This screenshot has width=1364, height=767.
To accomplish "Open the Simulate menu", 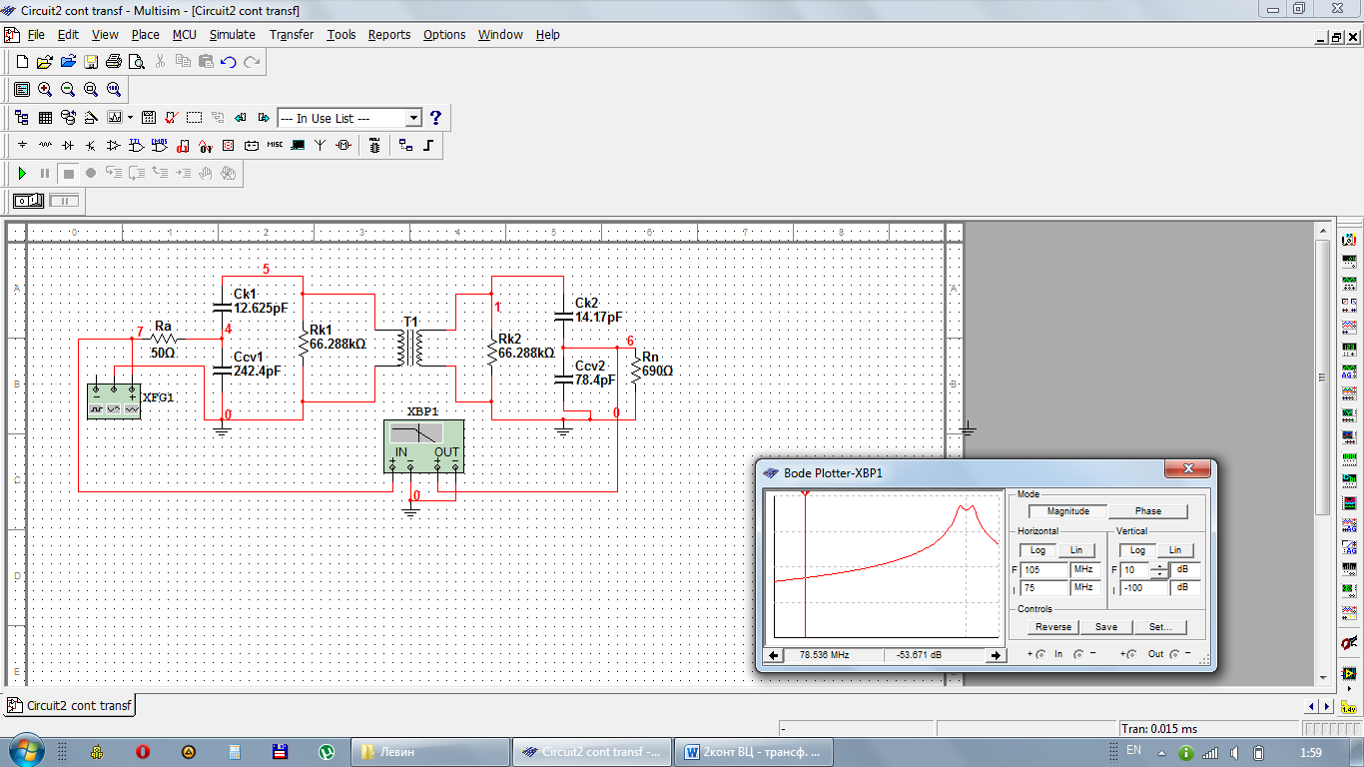I will click(232, 34).
